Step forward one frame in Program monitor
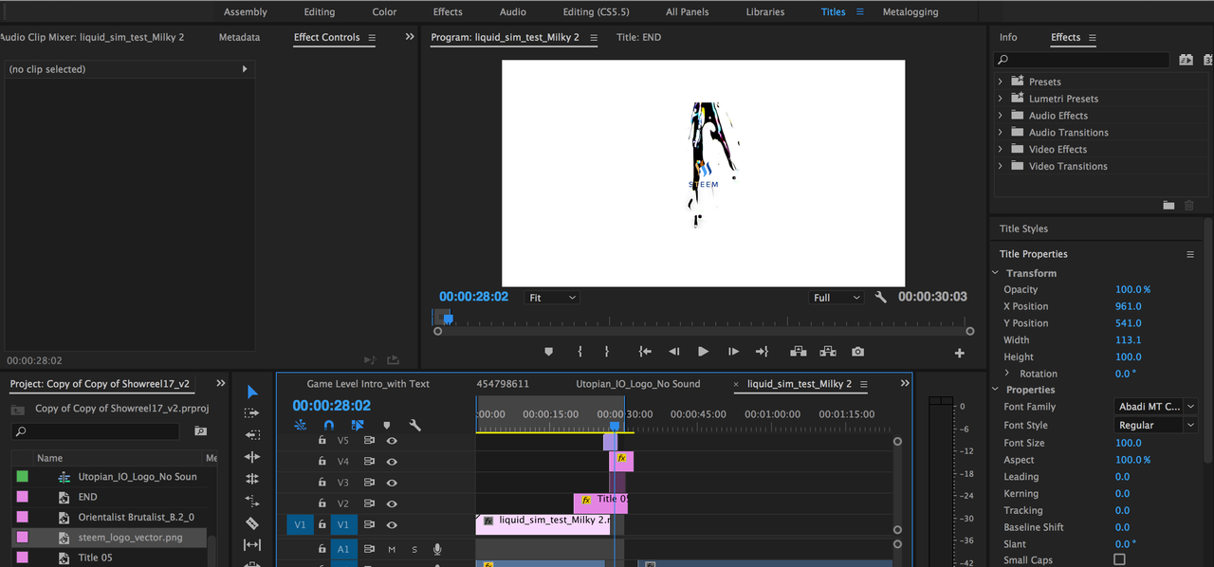Viewport: 1214px width, 567px height. [x=733, y=352]
